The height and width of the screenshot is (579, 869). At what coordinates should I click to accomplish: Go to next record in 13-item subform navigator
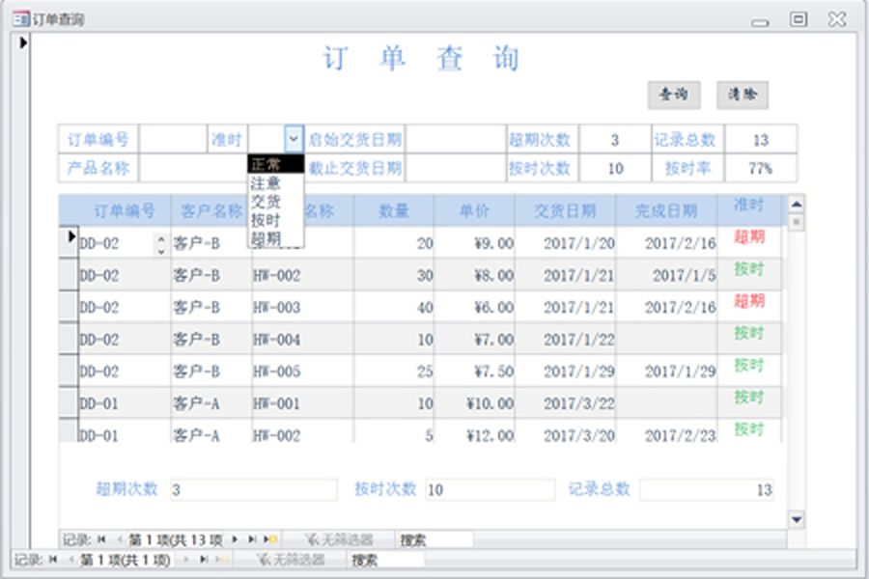[x=235, y=539]
